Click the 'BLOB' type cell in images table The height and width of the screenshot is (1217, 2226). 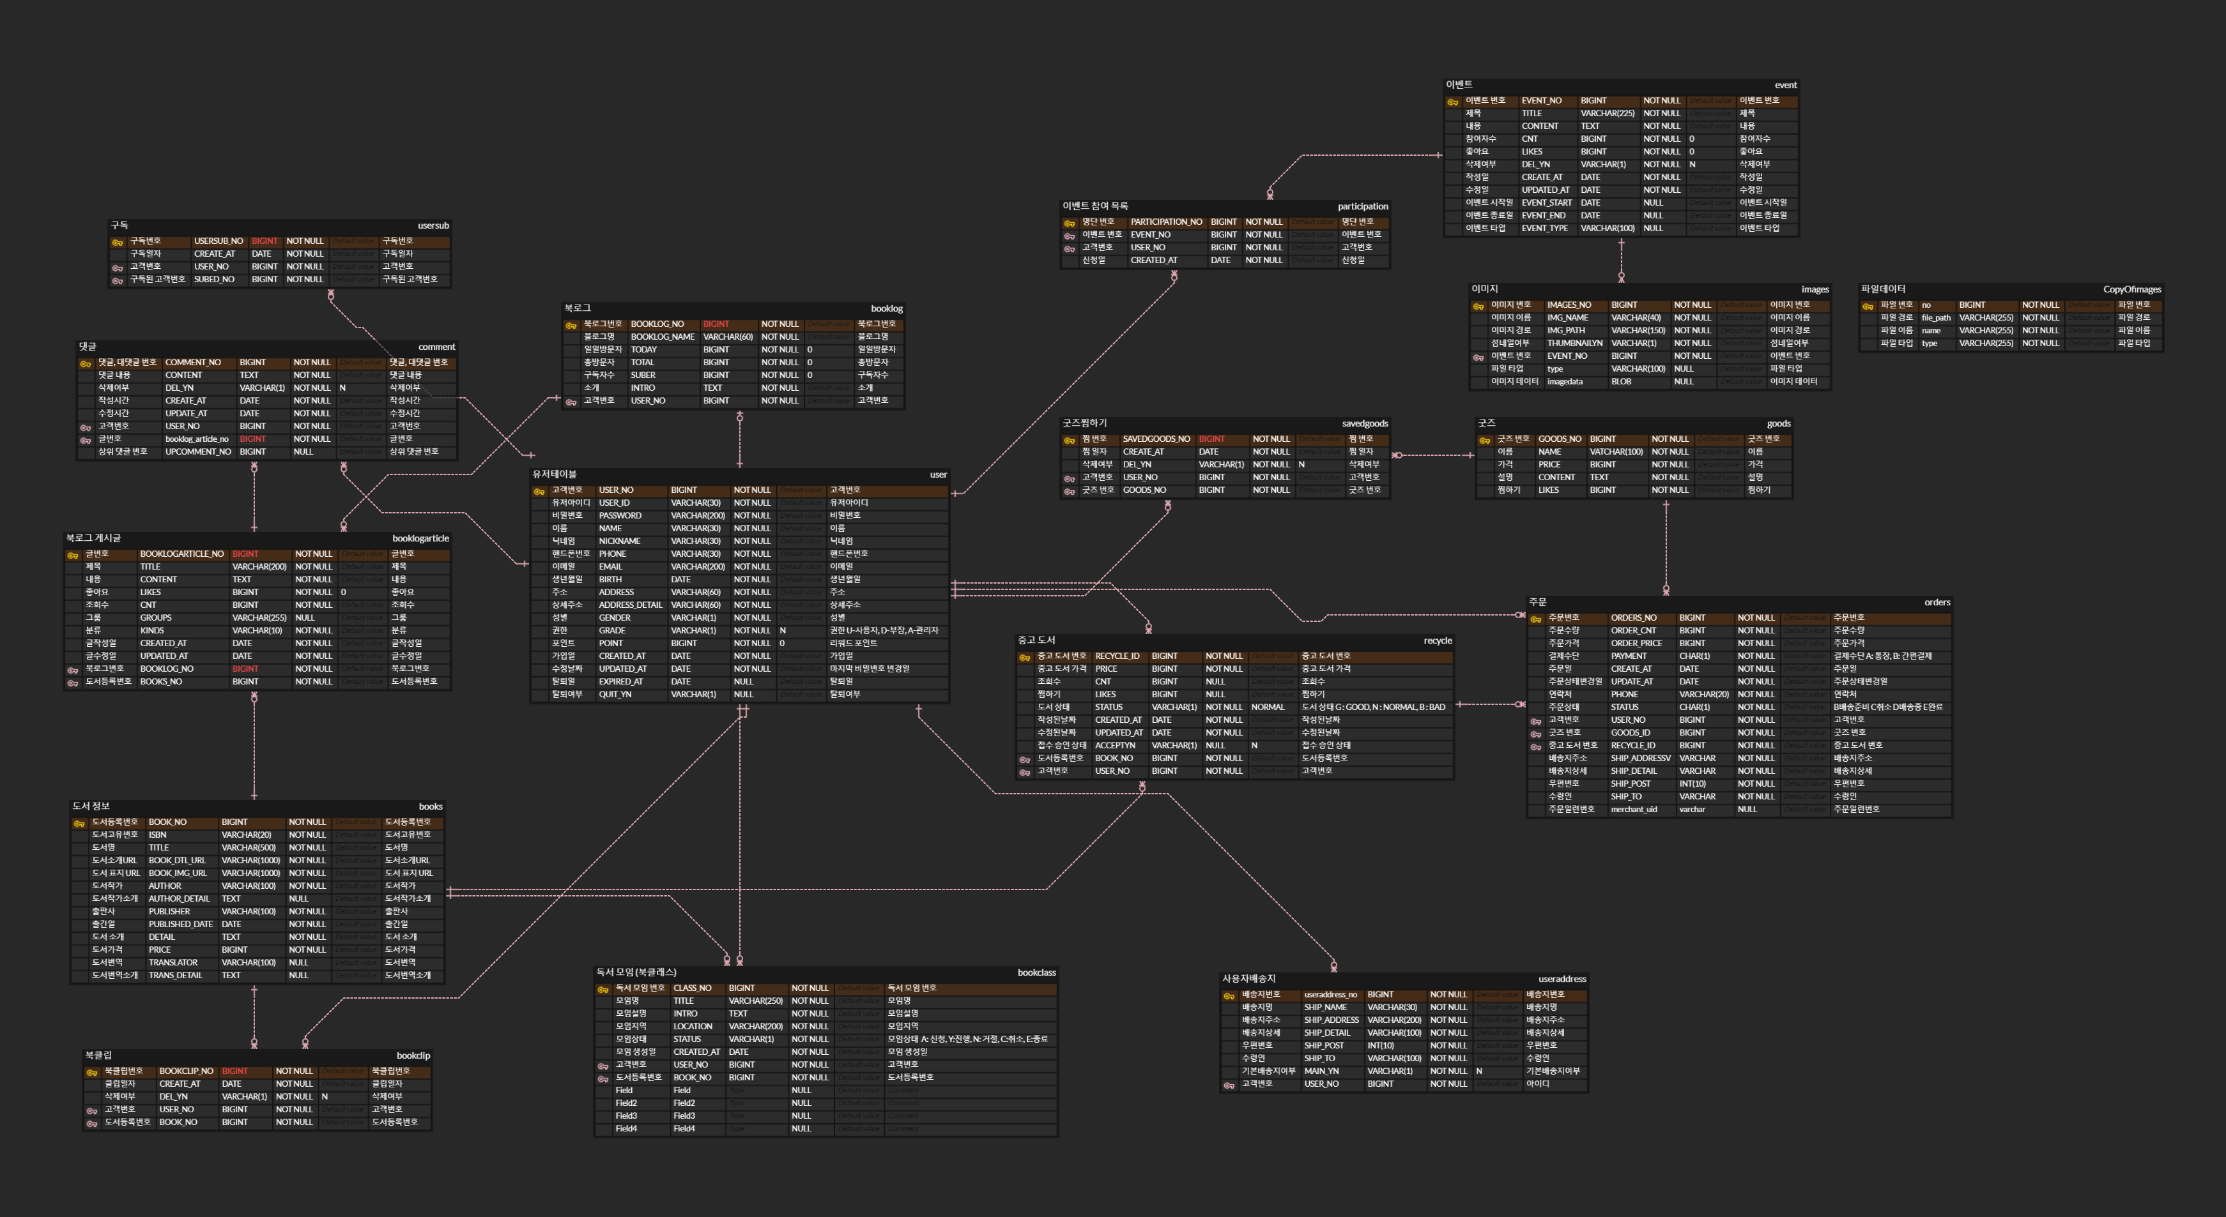(x=1638, y=382)
